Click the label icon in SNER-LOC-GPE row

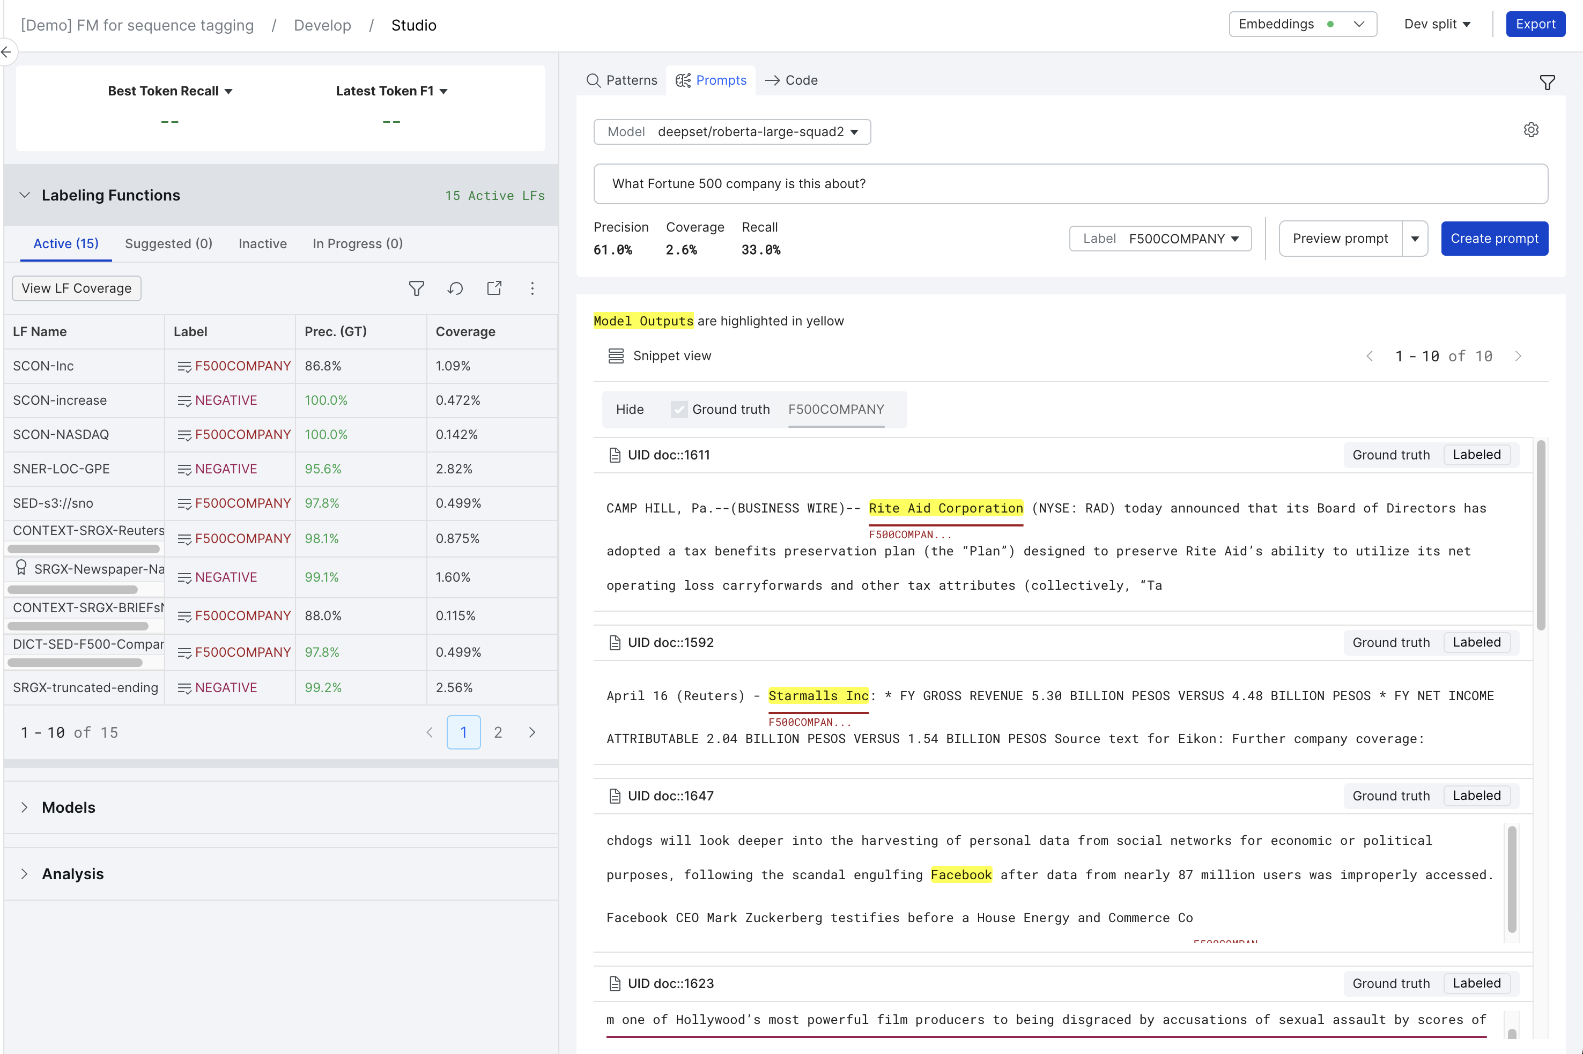point(184,469)
